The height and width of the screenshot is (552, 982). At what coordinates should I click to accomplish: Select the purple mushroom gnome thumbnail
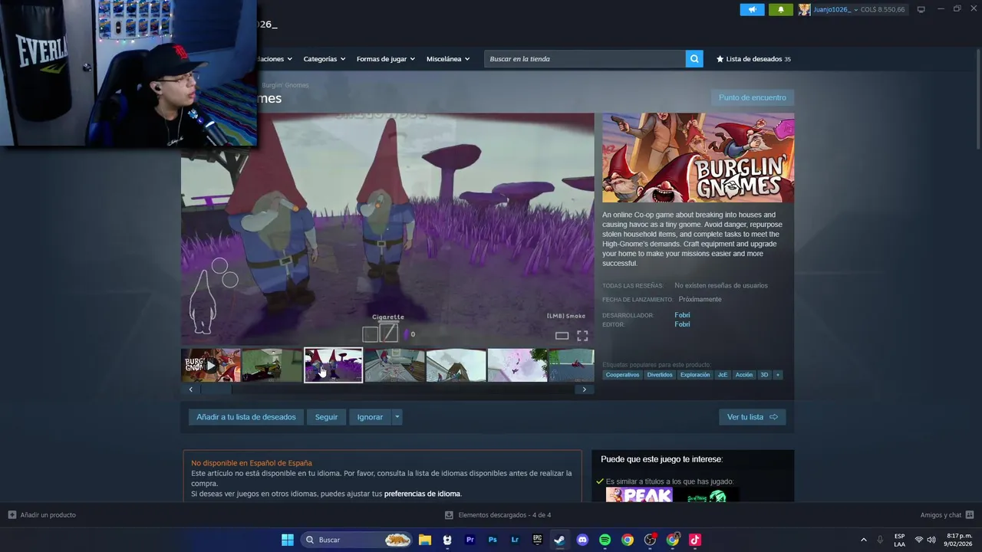pyautogui.click(x=333, y=366)
